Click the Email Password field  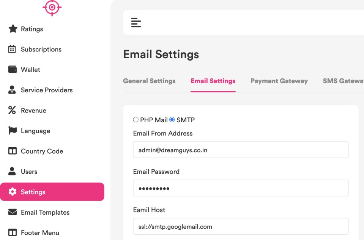click(x=241, y=188)
